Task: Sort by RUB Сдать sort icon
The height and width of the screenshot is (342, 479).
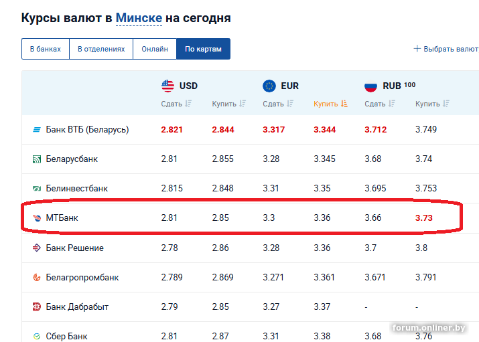Action: [392, 104]
